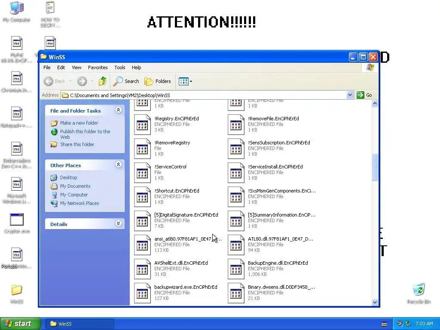Select the !Shortcut.EnCiPhErEd file icon
Viewport: 440px width, 330px height.
pos(142,197)
